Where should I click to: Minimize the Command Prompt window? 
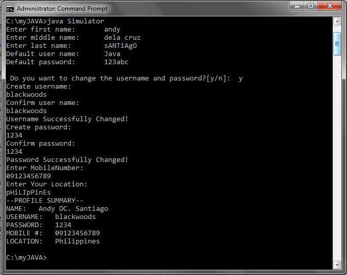coord(297,6)
